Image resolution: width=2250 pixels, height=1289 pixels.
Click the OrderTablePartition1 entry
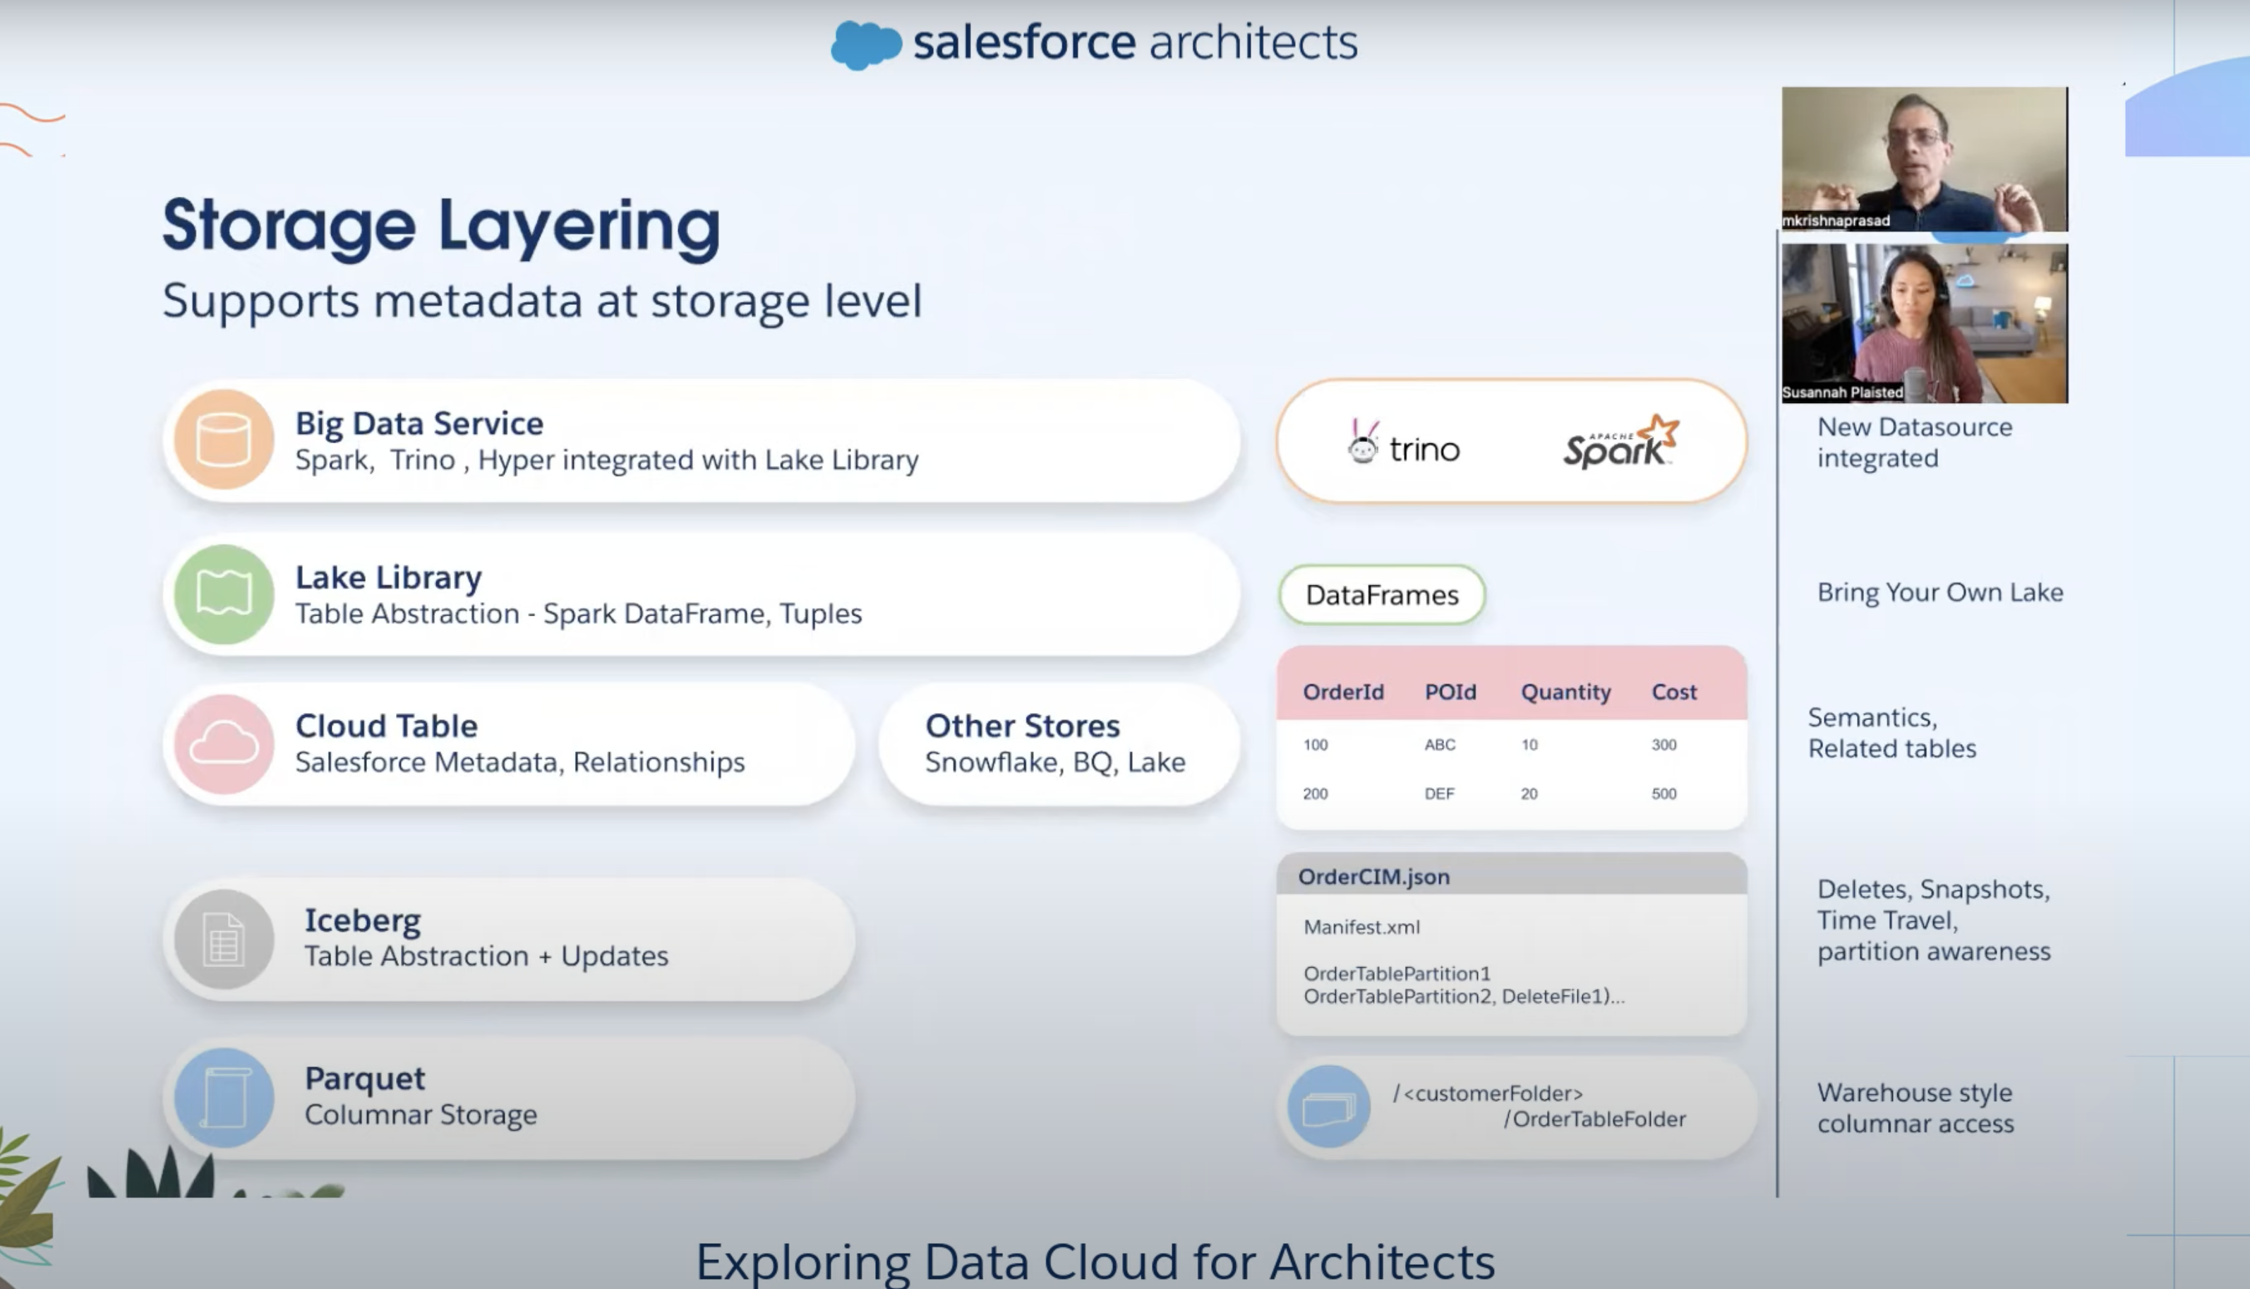click(1397, 974)
